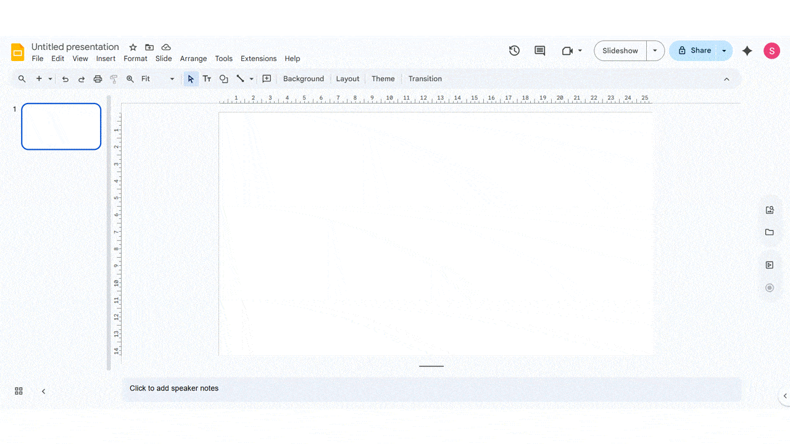The width and height of the screenshot is (790, 444).
Task: Open the Insert menu
Action: [x=106, y=59]
